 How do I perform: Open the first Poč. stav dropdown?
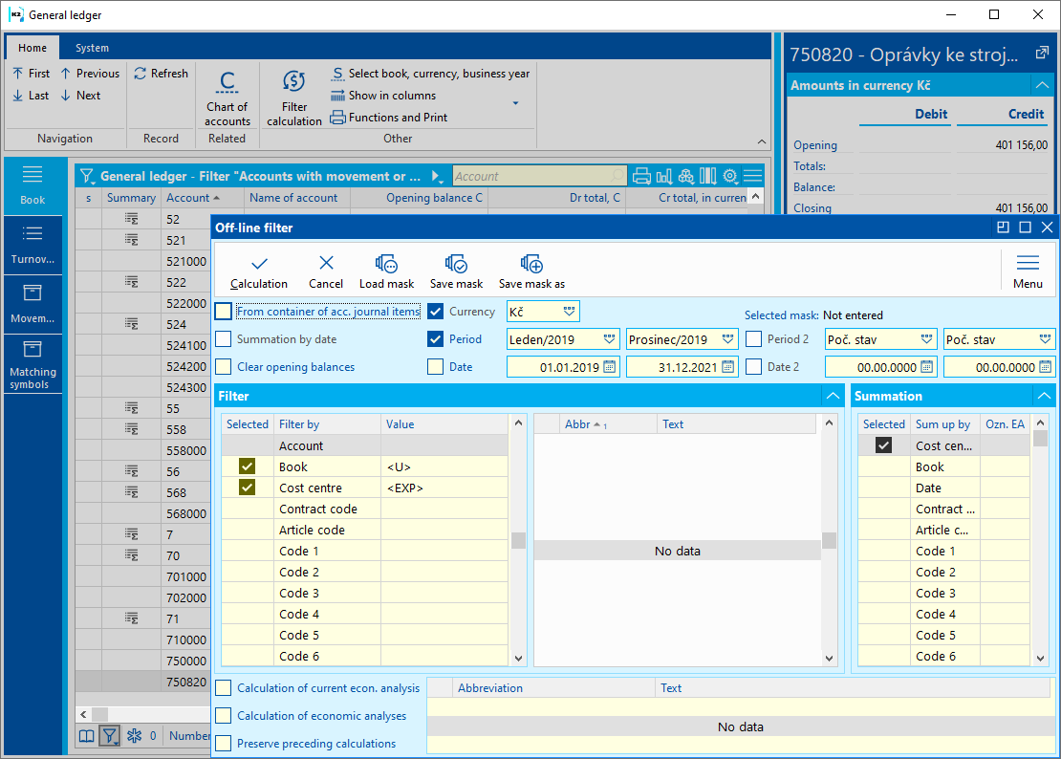pos(926,339)
